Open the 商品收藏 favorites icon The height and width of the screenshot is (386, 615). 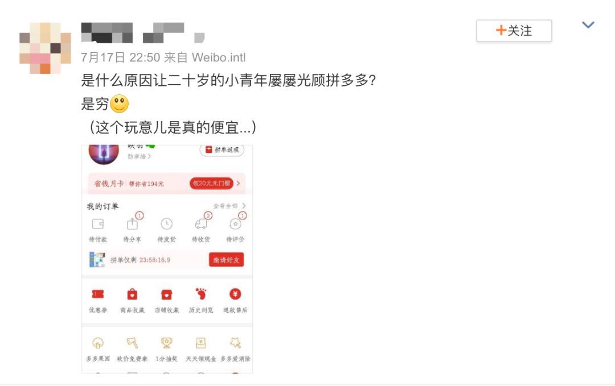[x=132, y=294]
